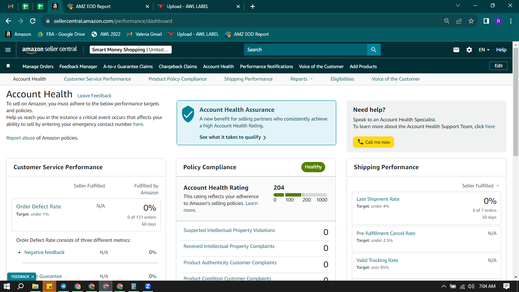Open a new browser tab
Viewport: 519px width, 292px height.
click(253, 6)
